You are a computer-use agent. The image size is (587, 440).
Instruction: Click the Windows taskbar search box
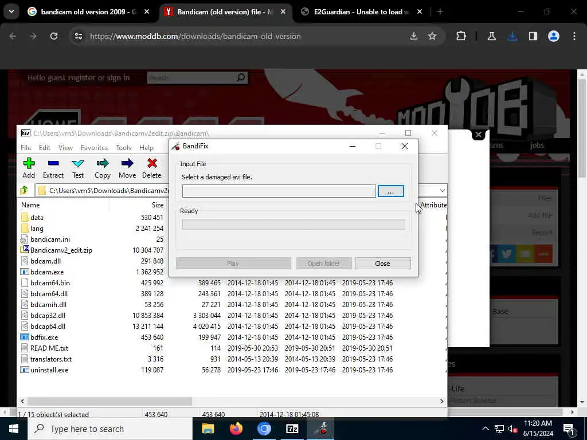(110, 429)
